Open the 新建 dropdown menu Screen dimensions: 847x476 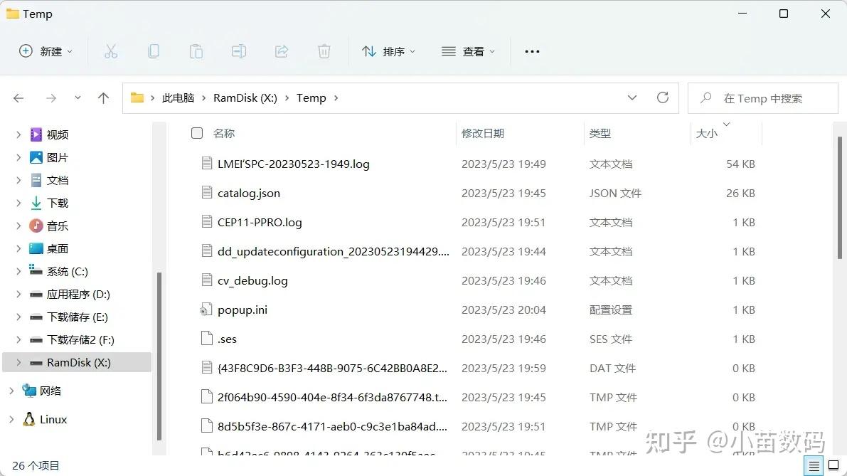(46, 51)
